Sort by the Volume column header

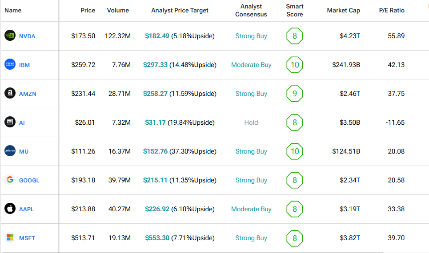coord(118,10)
